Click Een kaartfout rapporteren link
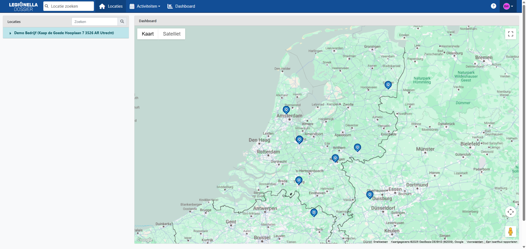The image size is (526, 249). (x=501, y=242)
